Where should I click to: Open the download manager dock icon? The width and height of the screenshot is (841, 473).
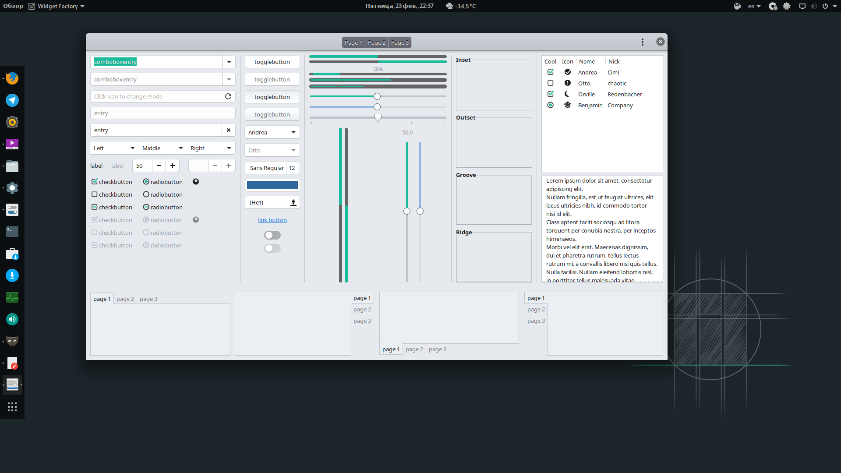click(x=12, y=275)
